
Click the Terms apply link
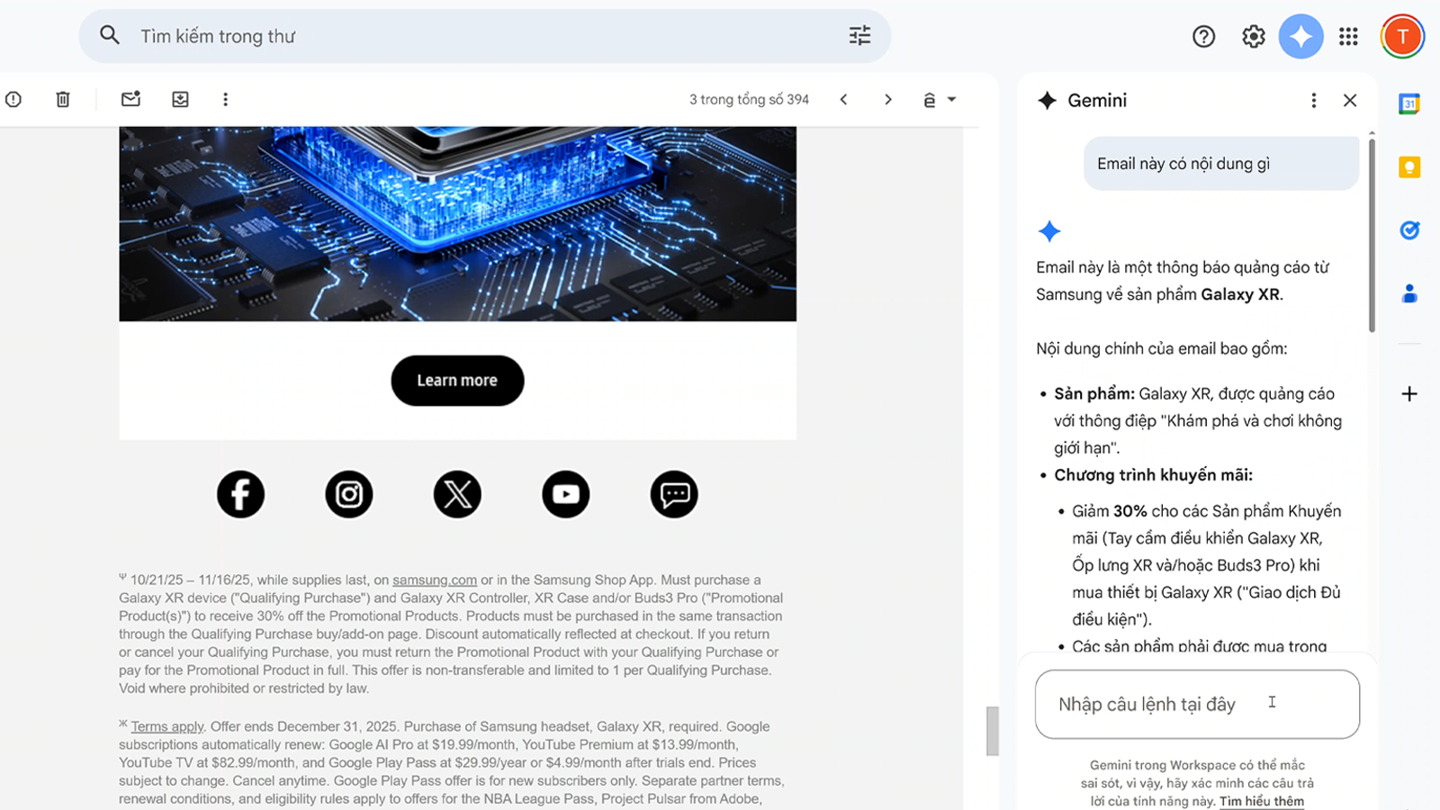(167, 727)
